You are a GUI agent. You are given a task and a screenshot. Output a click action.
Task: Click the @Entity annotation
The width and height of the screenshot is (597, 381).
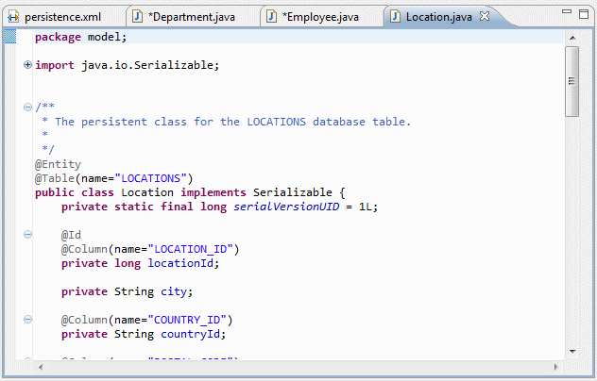click(x=58, y=164)
